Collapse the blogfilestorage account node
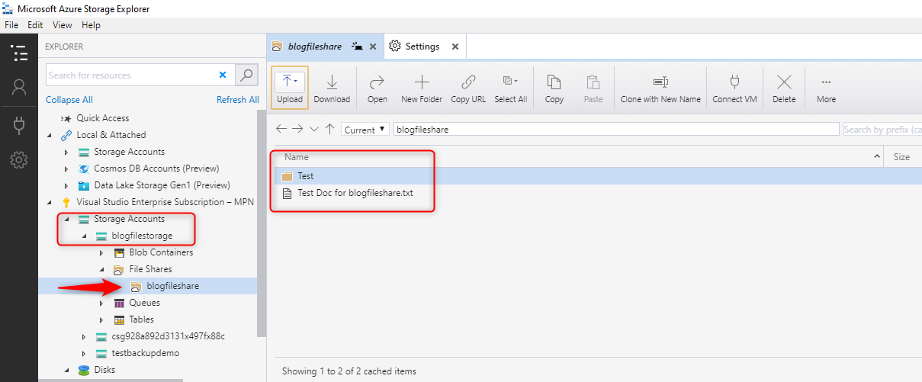The width and height of the screenshot is (922, 382). [x=84, y=236]
